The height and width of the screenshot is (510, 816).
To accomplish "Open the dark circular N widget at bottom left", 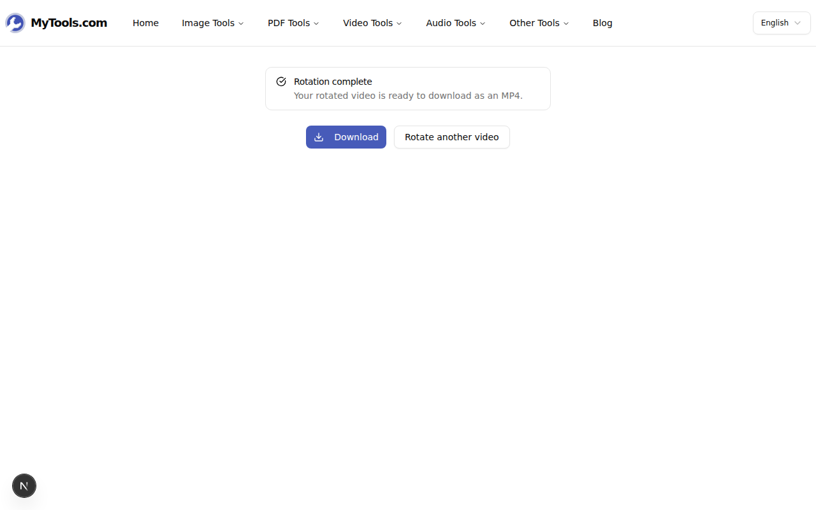I will click(x=24, y=485).
